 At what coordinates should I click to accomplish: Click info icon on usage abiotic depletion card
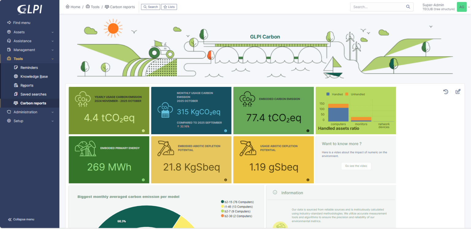[308, 180]
